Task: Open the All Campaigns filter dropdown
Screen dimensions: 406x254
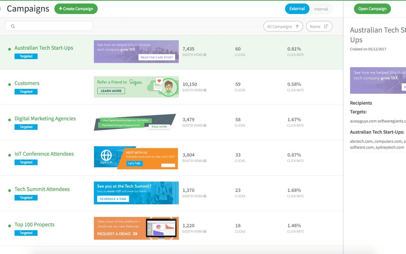Action: (x=283, y=26)
